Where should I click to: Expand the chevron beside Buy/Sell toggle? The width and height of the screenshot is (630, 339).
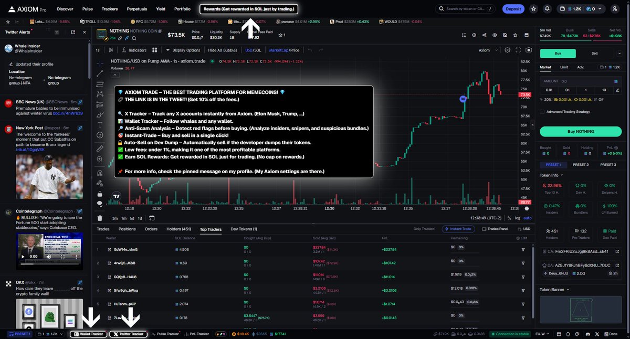619,53
